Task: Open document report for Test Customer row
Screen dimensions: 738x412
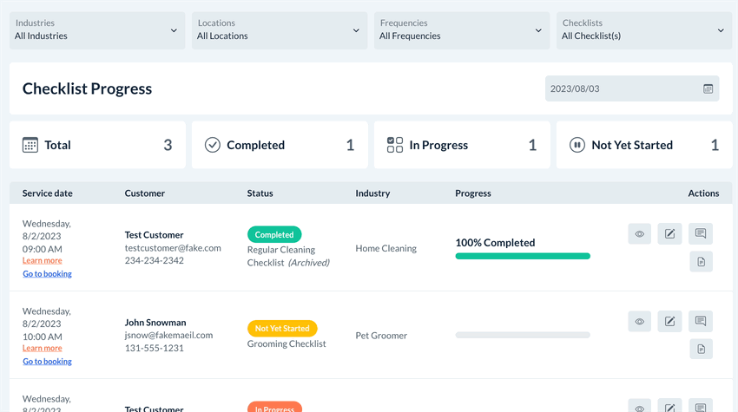Action: coord(701,261)
